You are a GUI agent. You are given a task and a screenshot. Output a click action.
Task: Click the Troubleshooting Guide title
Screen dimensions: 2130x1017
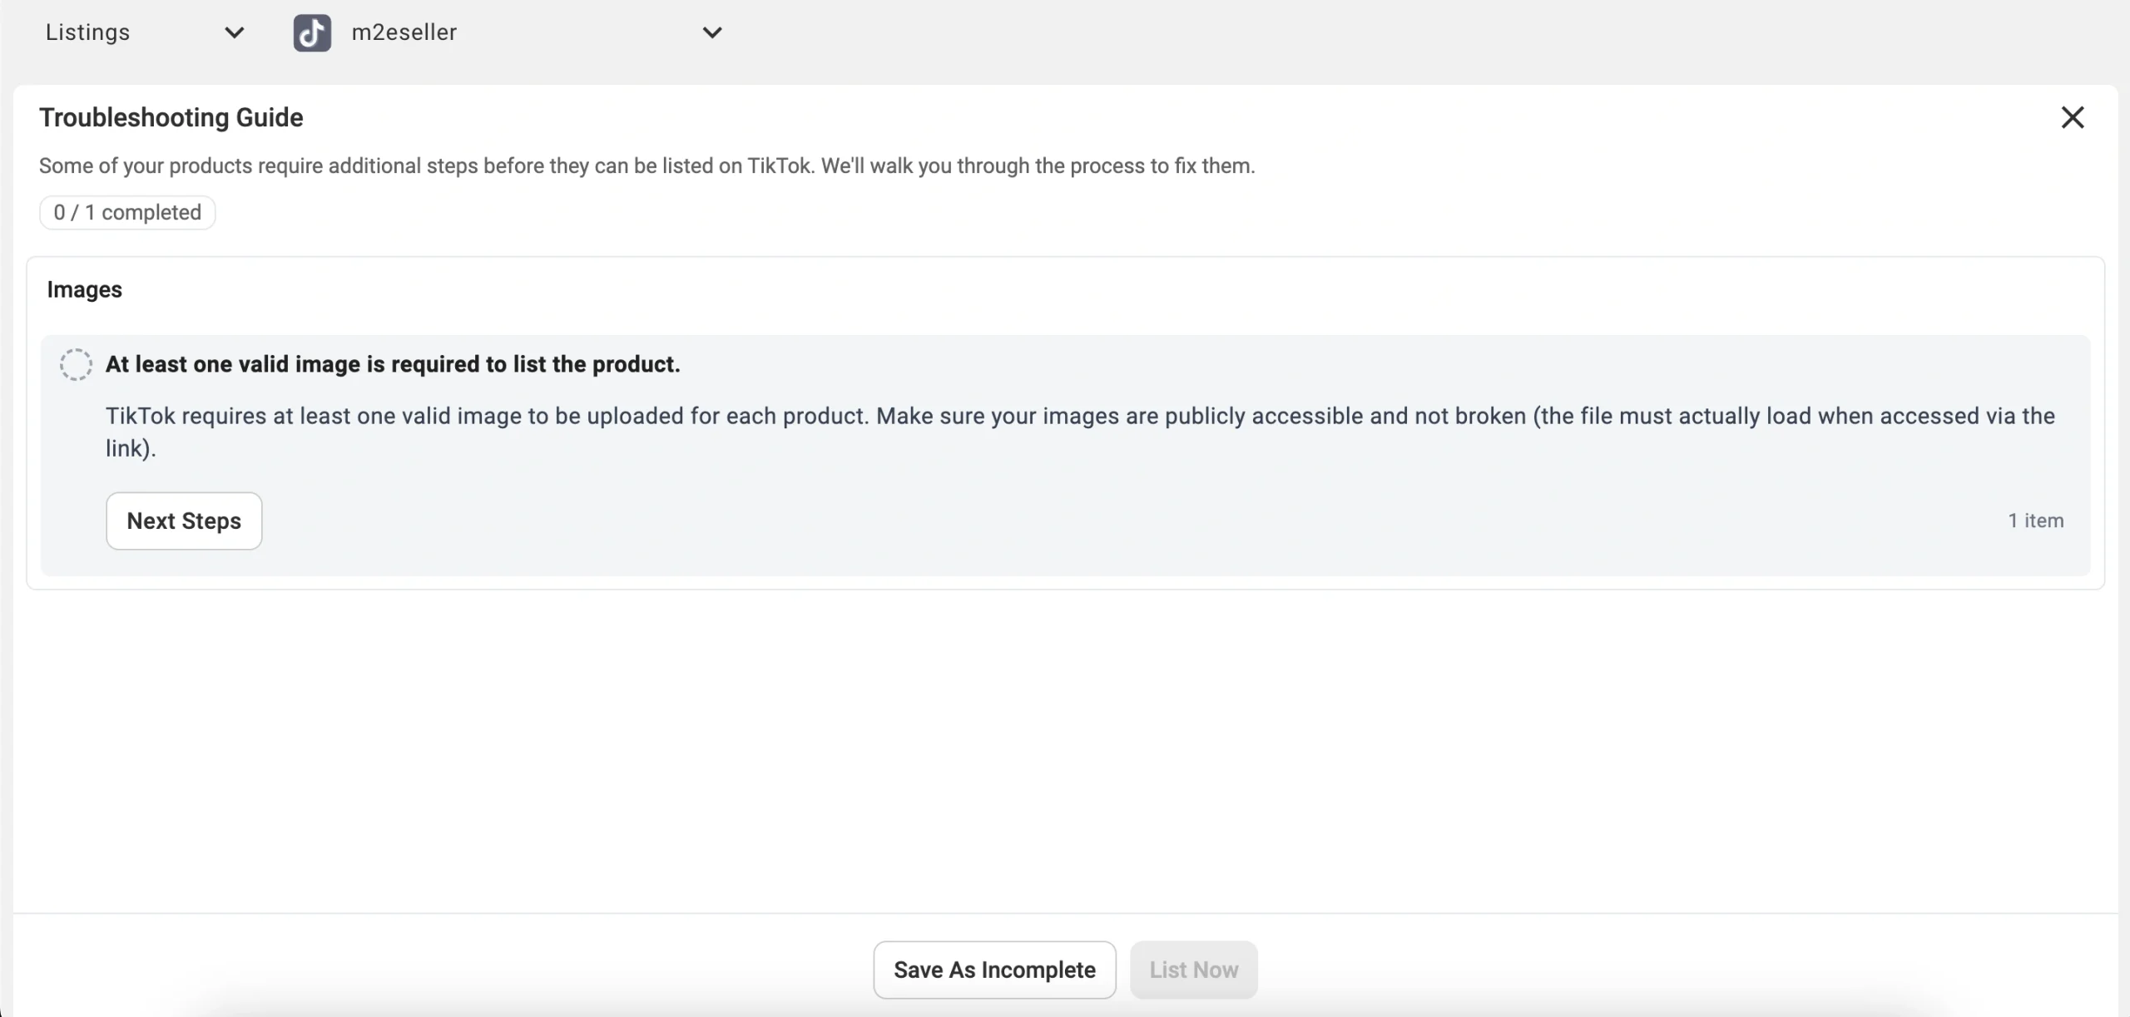[x=171, y=117]
